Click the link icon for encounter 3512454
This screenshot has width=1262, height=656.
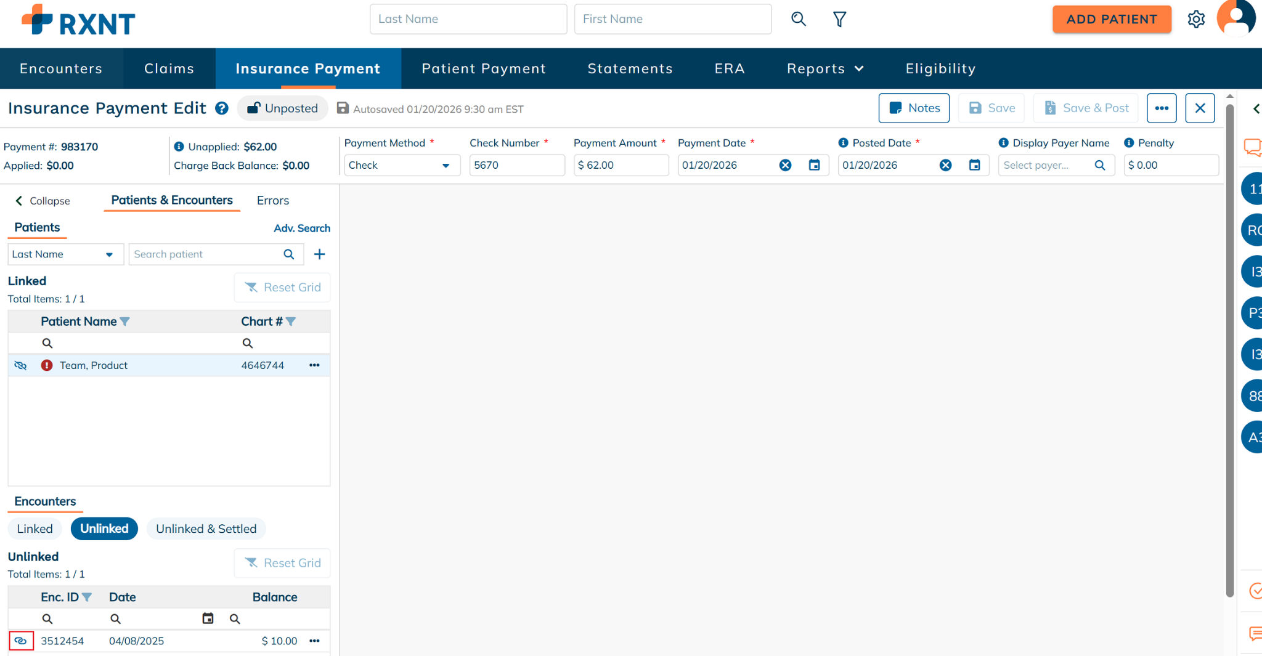point(21,641)
